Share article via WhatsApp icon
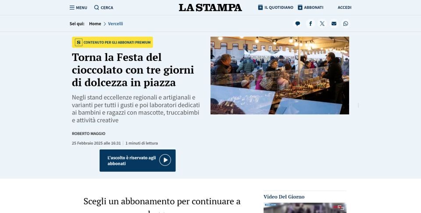This screenshot has width=421, height=213. pyautogui.click(x=346, y=24)
